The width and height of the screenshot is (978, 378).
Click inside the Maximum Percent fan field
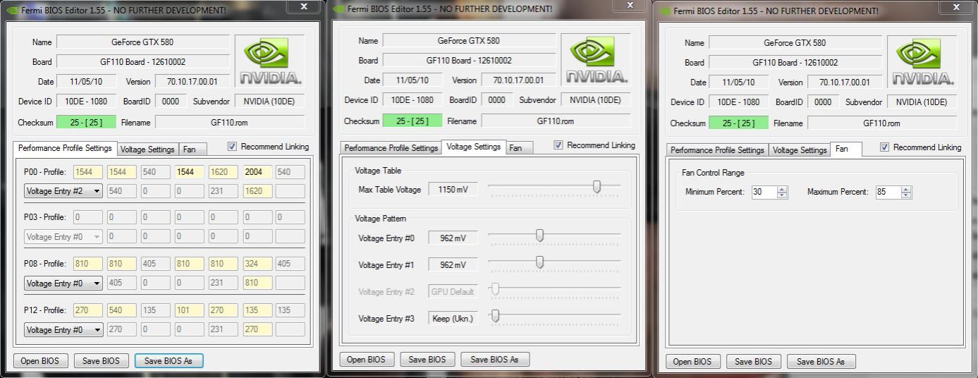point(888,192)
